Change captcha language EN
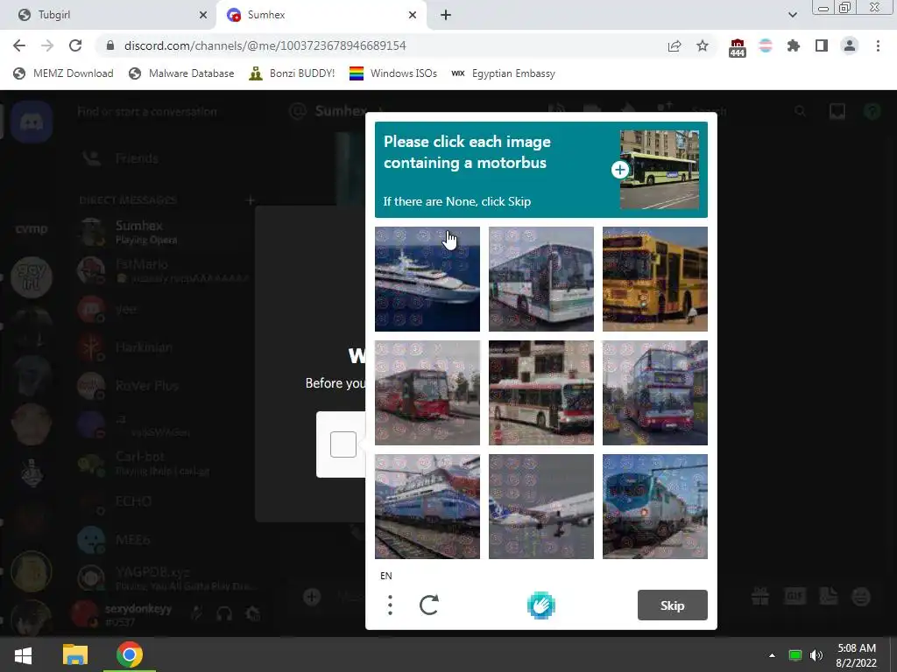Viewport: 897px width, 672px height. [x=386, y=576]
